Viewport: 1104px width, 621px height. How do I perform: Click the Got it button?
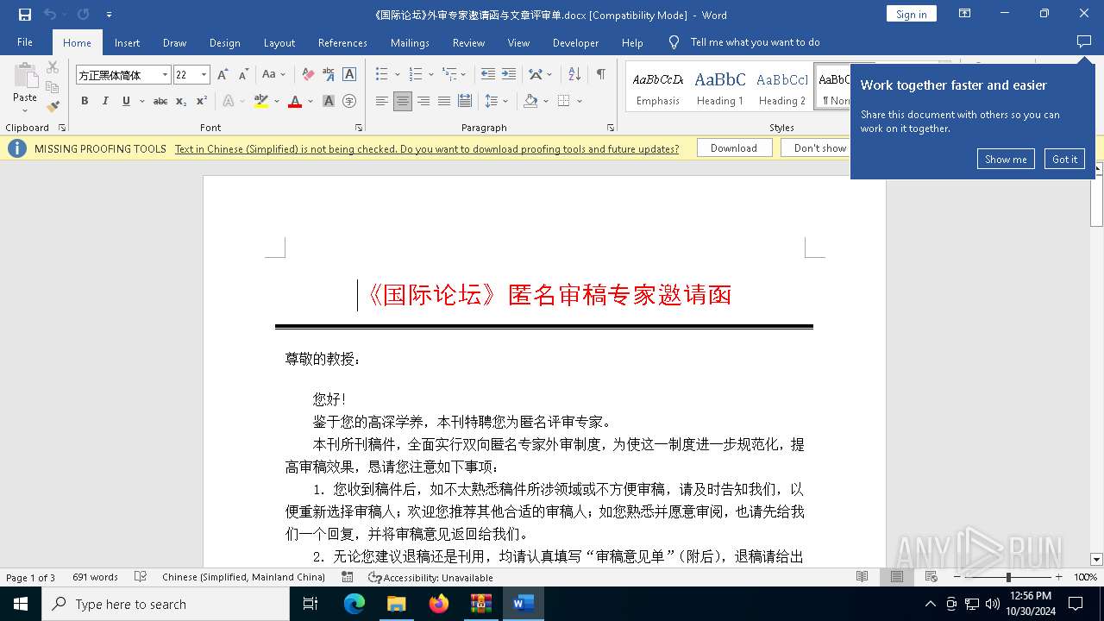click(1064, 159)
